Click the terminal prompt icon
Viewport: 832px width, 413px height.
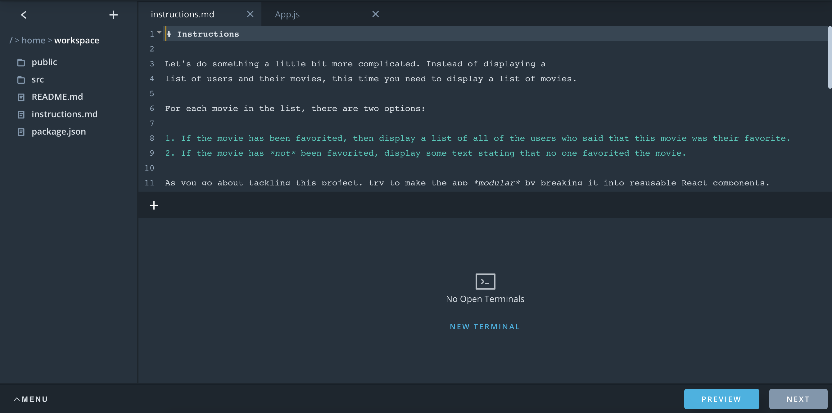[485, 281]
